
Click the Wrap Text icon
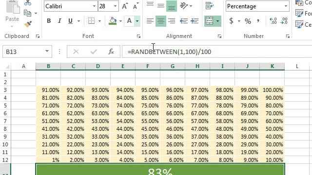209,6
